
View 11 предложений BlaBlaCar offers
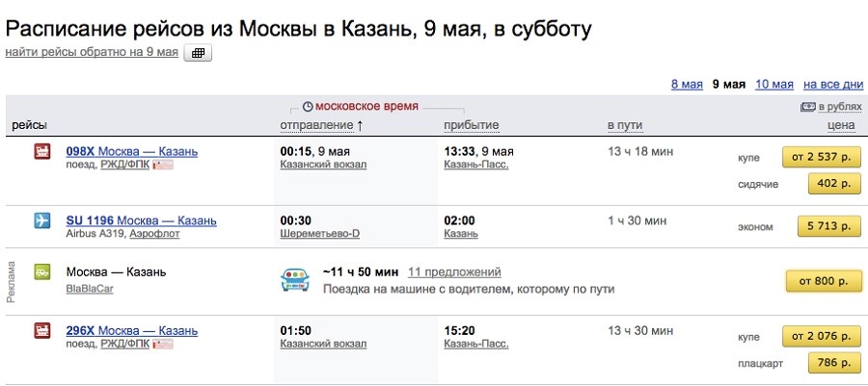click(454, 272)
